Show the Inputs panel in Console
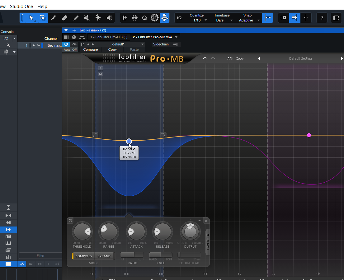The width and height of the screenshot is (344, 280). click(x=8, y=223)
